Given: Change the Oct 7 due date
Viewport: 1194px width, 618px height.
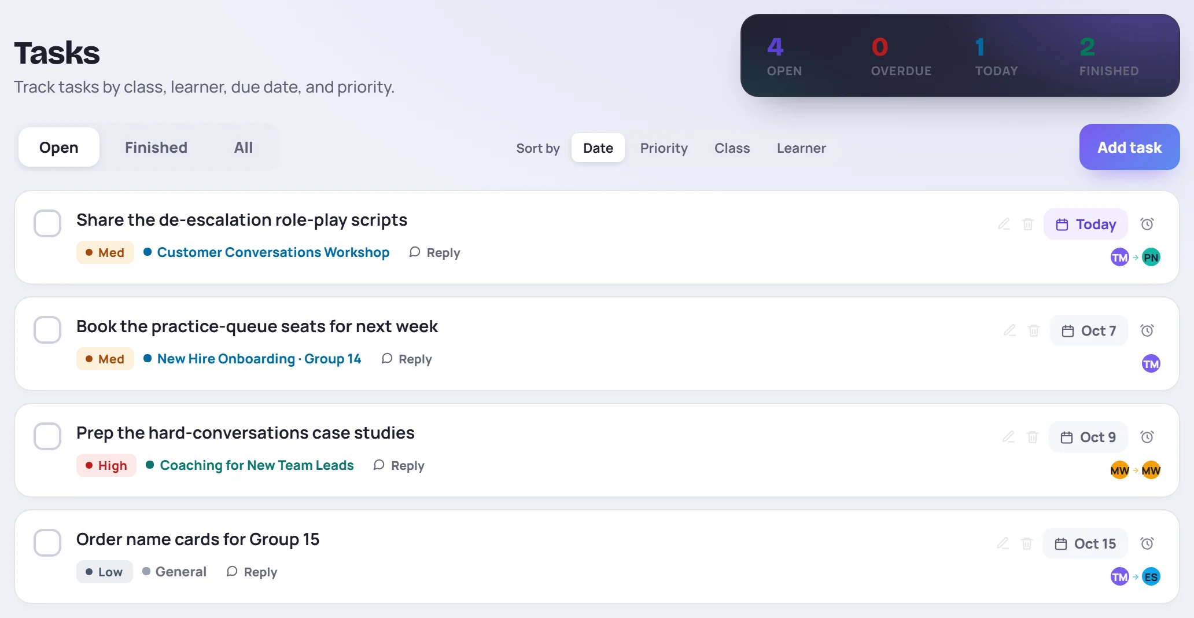Looking at the screenshot, I should point(1089,330).
